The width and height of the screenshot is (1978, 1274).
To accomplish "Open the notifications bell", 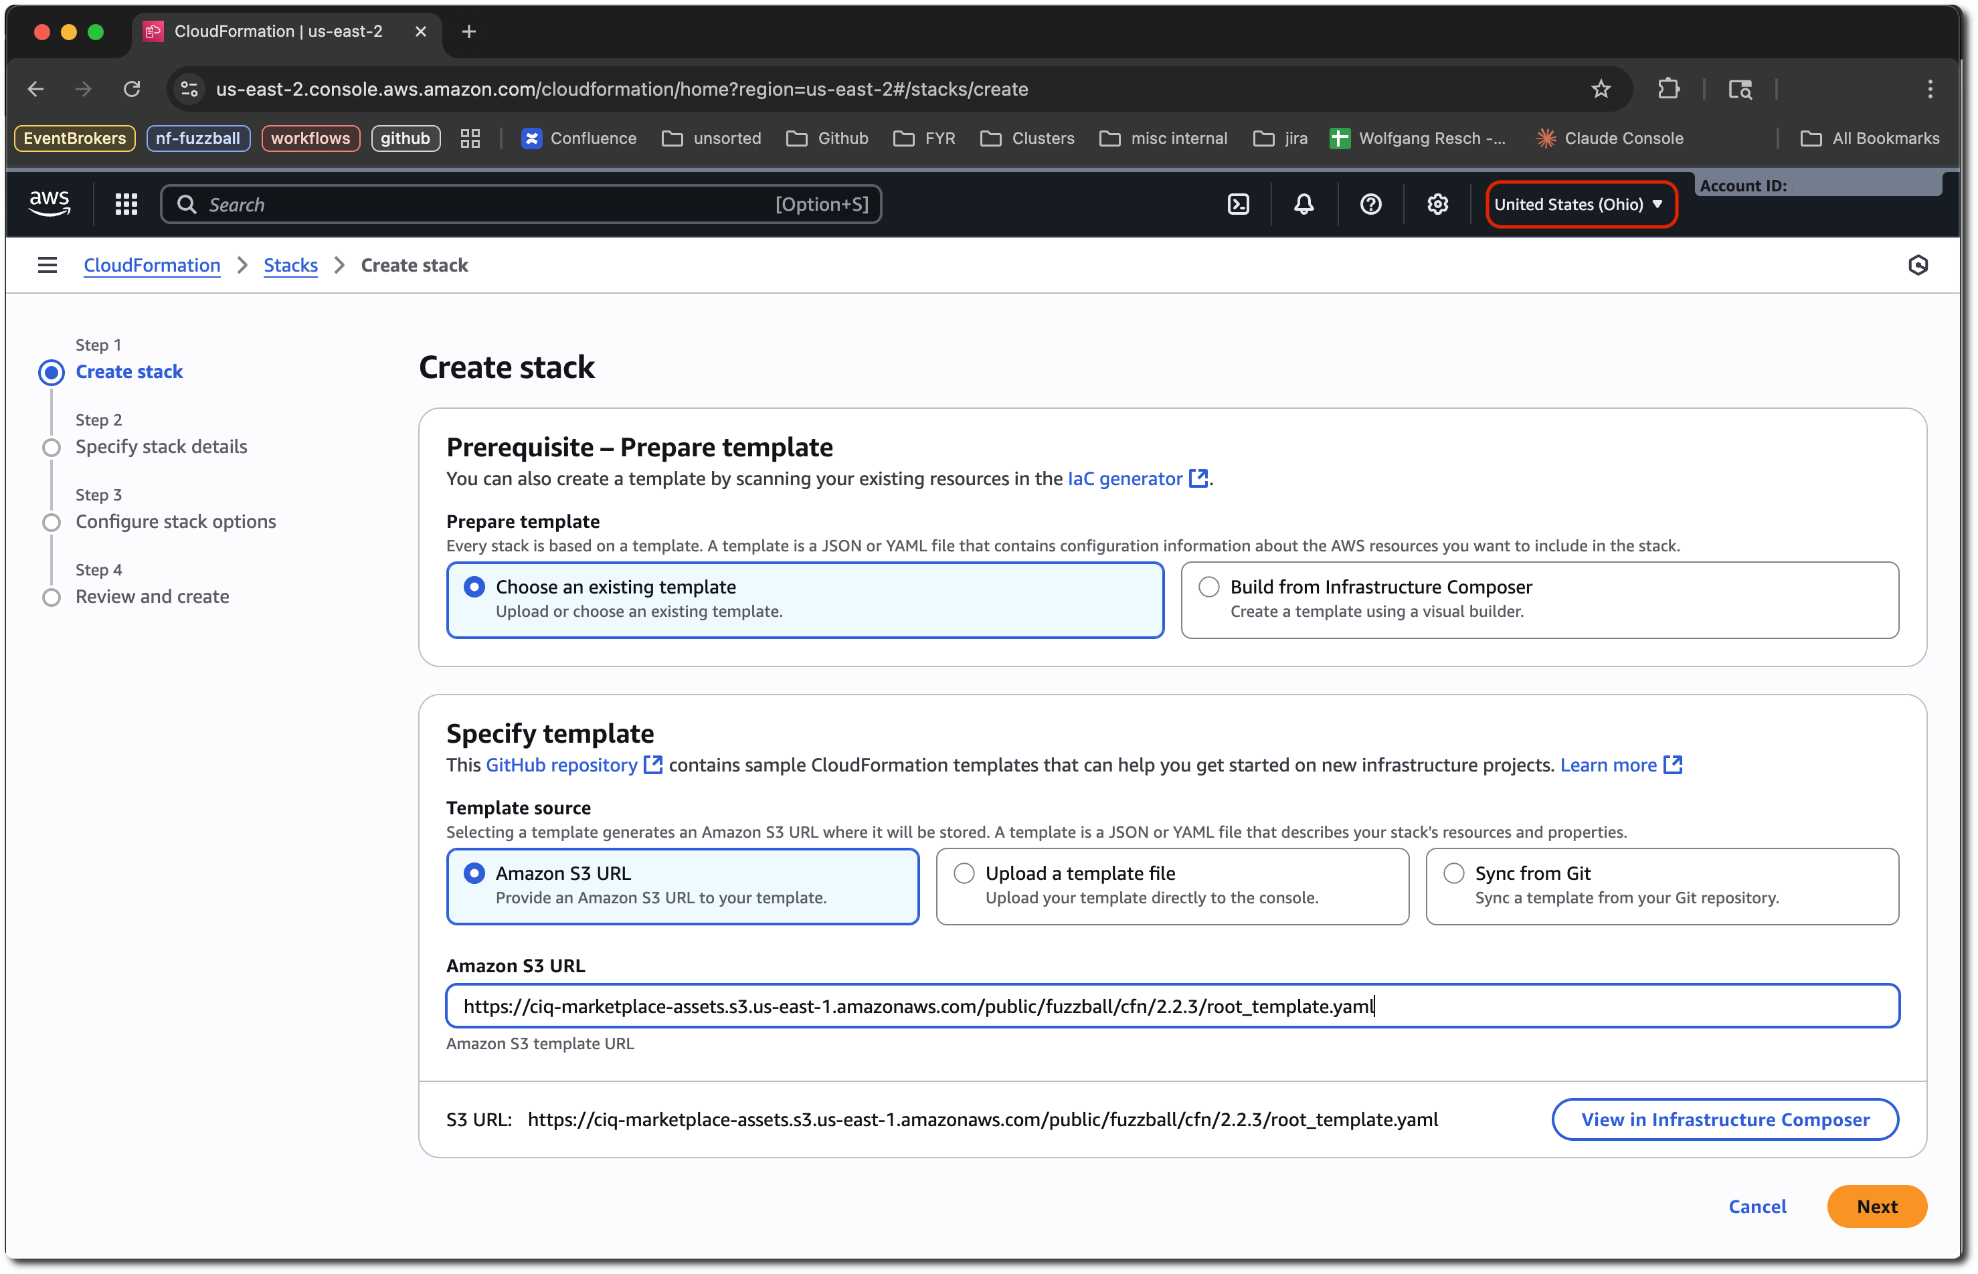I will [x=1305, y=204].
